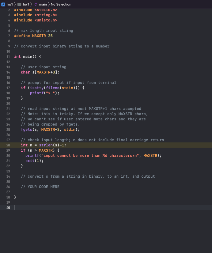Click '// Note: this is tricky' comment

pyautogui.click(x=84, y=114)
